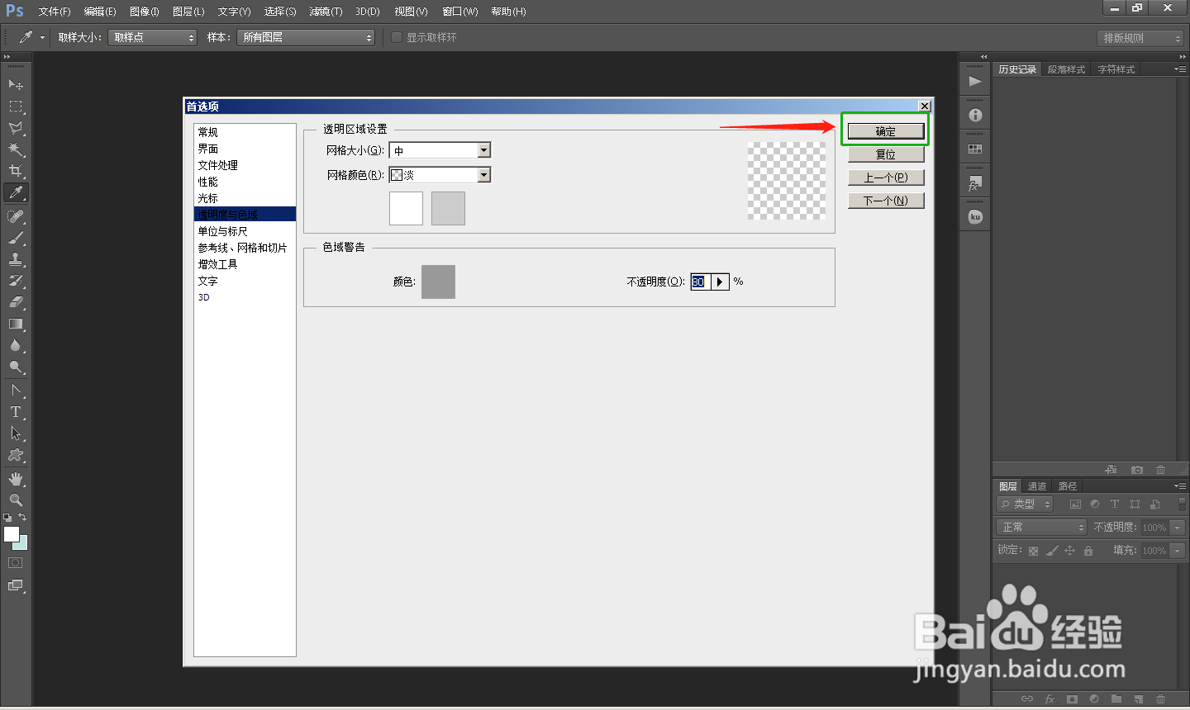Select the Magic Wand tool

click(x=16, y=149)
